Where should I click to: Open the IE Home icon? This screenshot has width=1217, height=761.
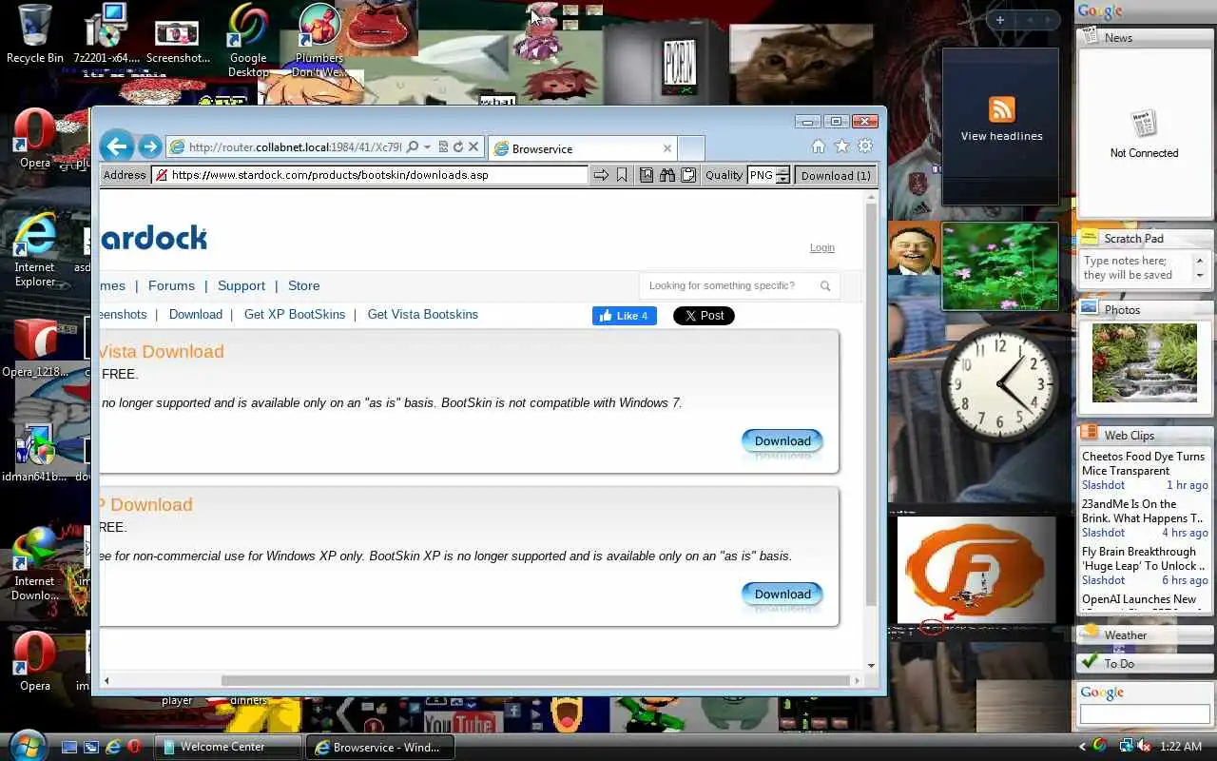coord(818,146)
